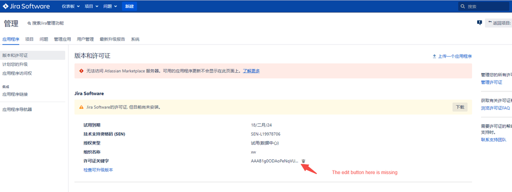Click the organization name value xw
The image size is (512, 192).
click(253, 152)
